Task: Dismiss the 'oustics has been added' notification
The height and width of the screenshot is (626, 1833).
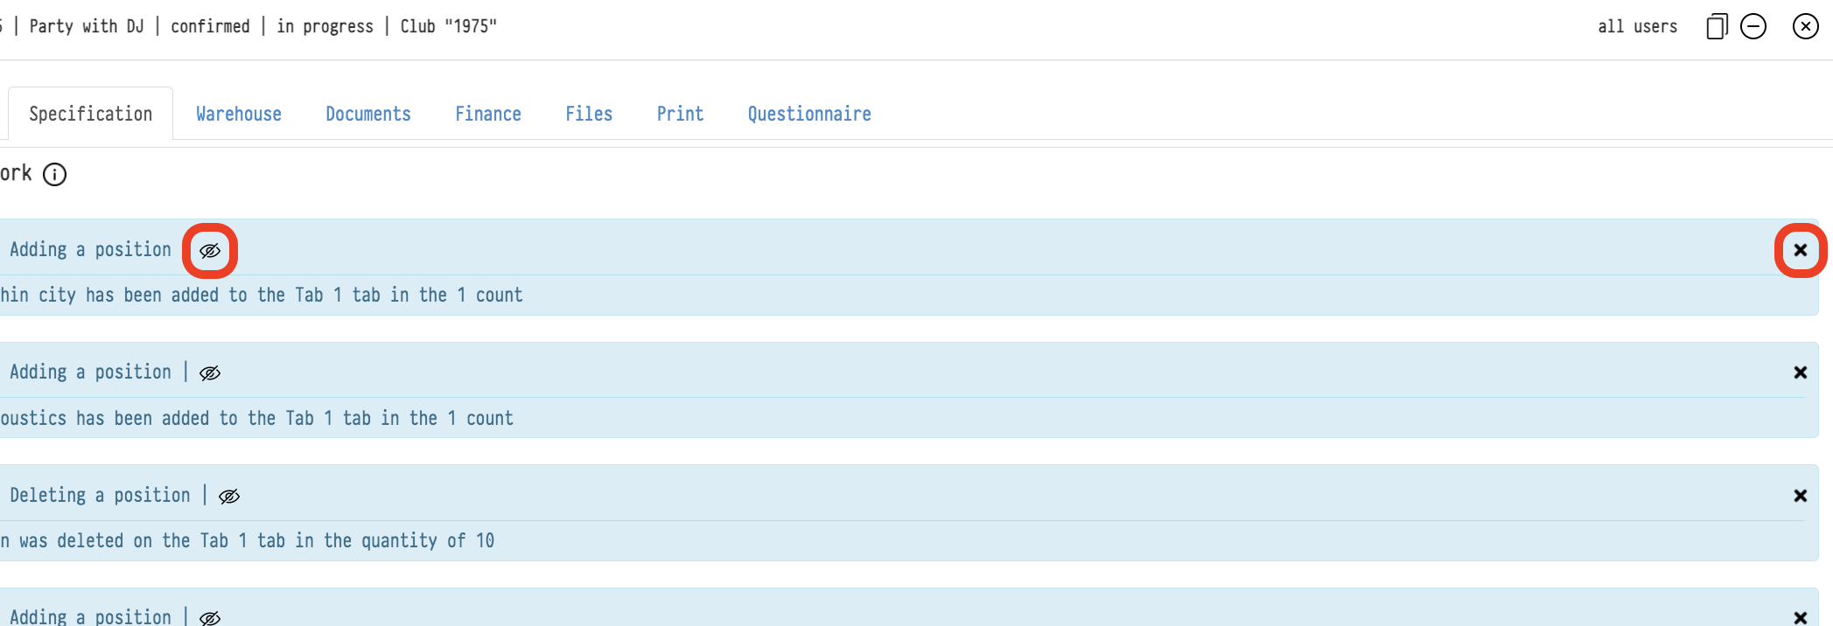Action: click(x=1800, y=372)
